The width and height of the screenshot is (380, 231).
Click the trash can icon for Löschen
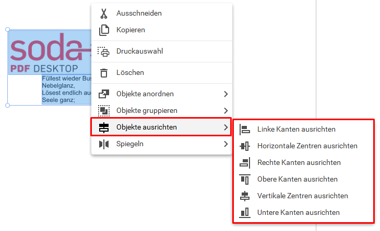tap(104, 73)
